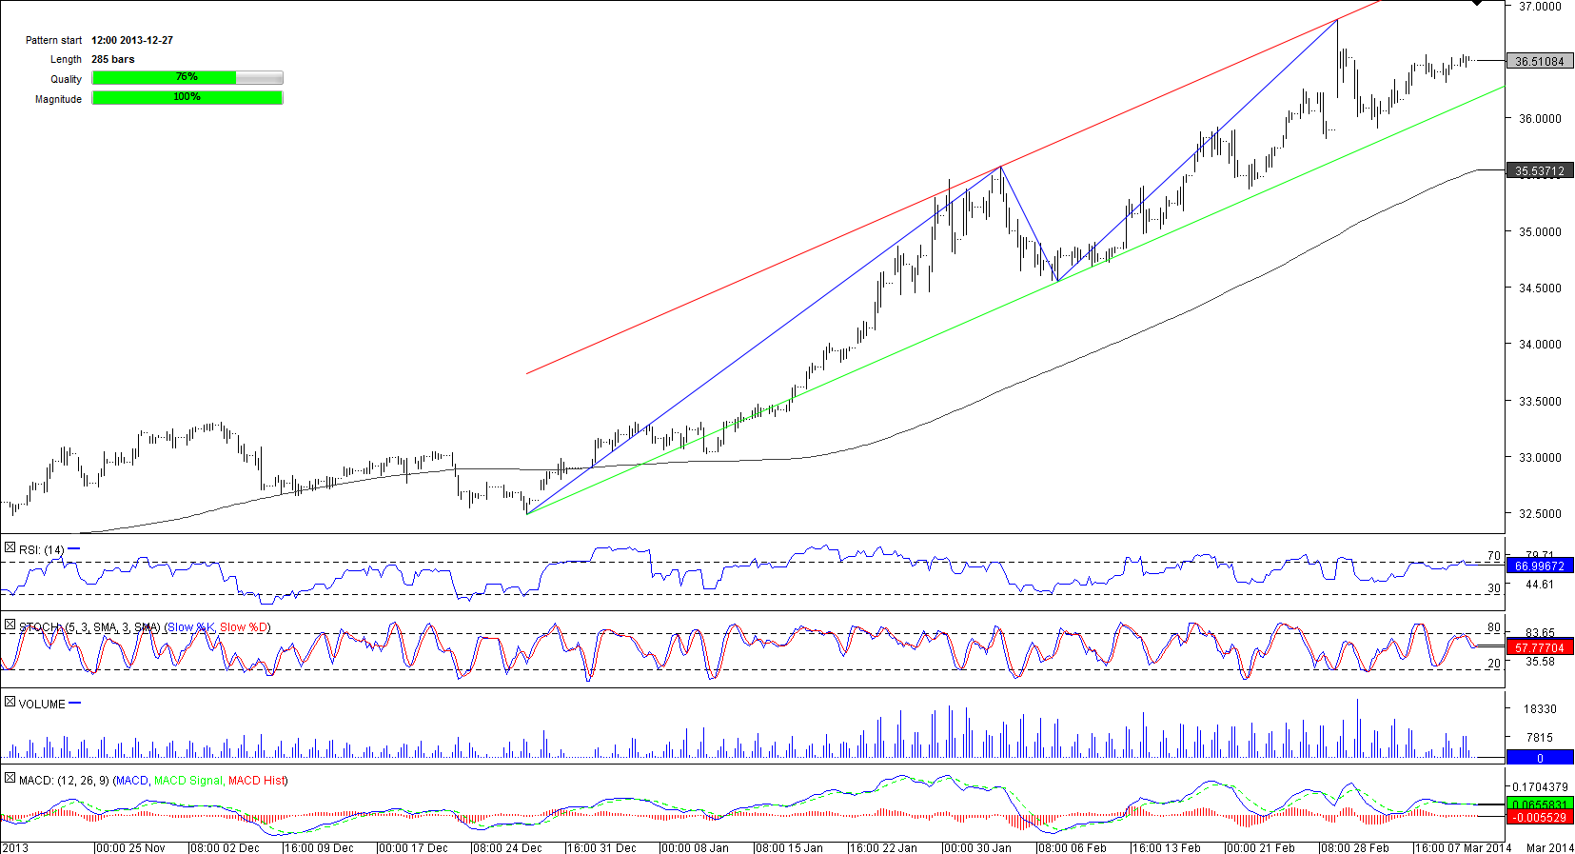Click the 08:00 02 Dec time label
Viewport: 1575px width, 854px height.
pos(226,847)
